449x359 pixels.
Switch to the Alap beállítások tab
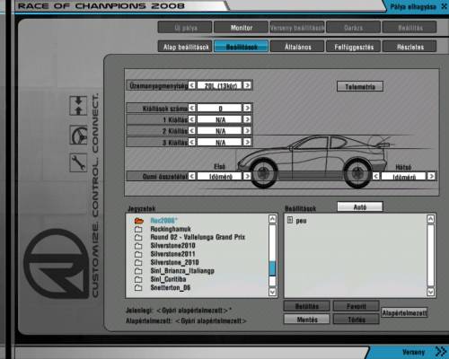coord(185,47)
